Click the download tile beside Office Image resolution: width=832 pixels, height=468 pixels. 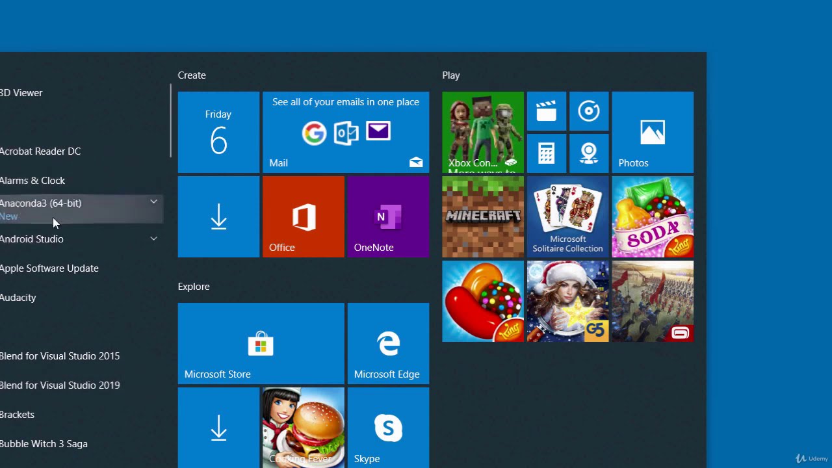pyautogui.click(x=218, y=216)
